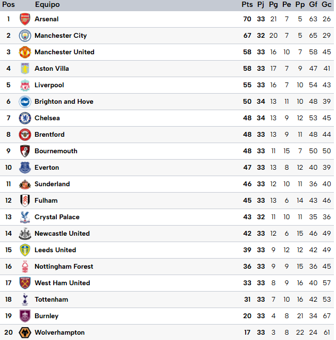Open the Liverpool crest icon
This screenshot has width=336, height=340.
pyautogui.click(x=25, y=85)
